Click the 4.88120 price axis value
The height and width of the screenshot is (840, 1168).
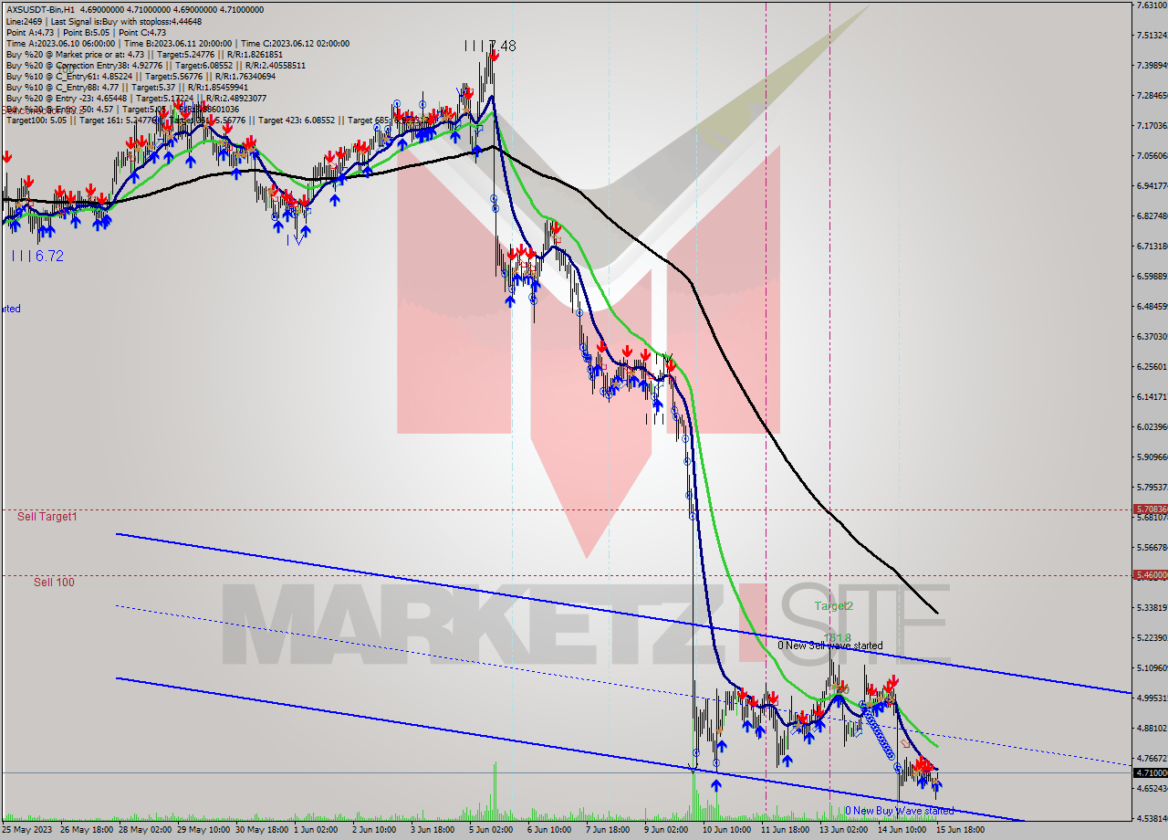pyautogui.click(x=1152, y=728)
